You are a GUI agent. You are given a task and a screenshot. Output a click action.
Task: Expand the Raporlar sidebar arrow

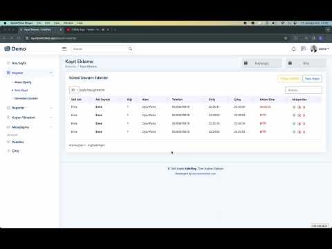pos(51,108)
